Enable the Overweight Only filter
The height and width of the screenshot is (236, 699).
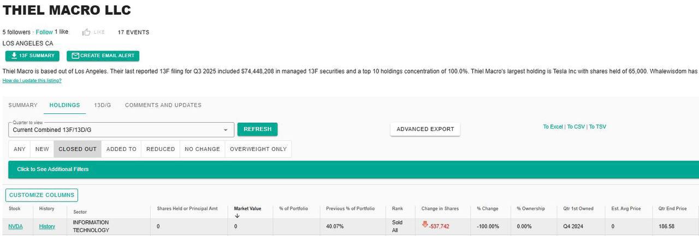tap(258, 149)
